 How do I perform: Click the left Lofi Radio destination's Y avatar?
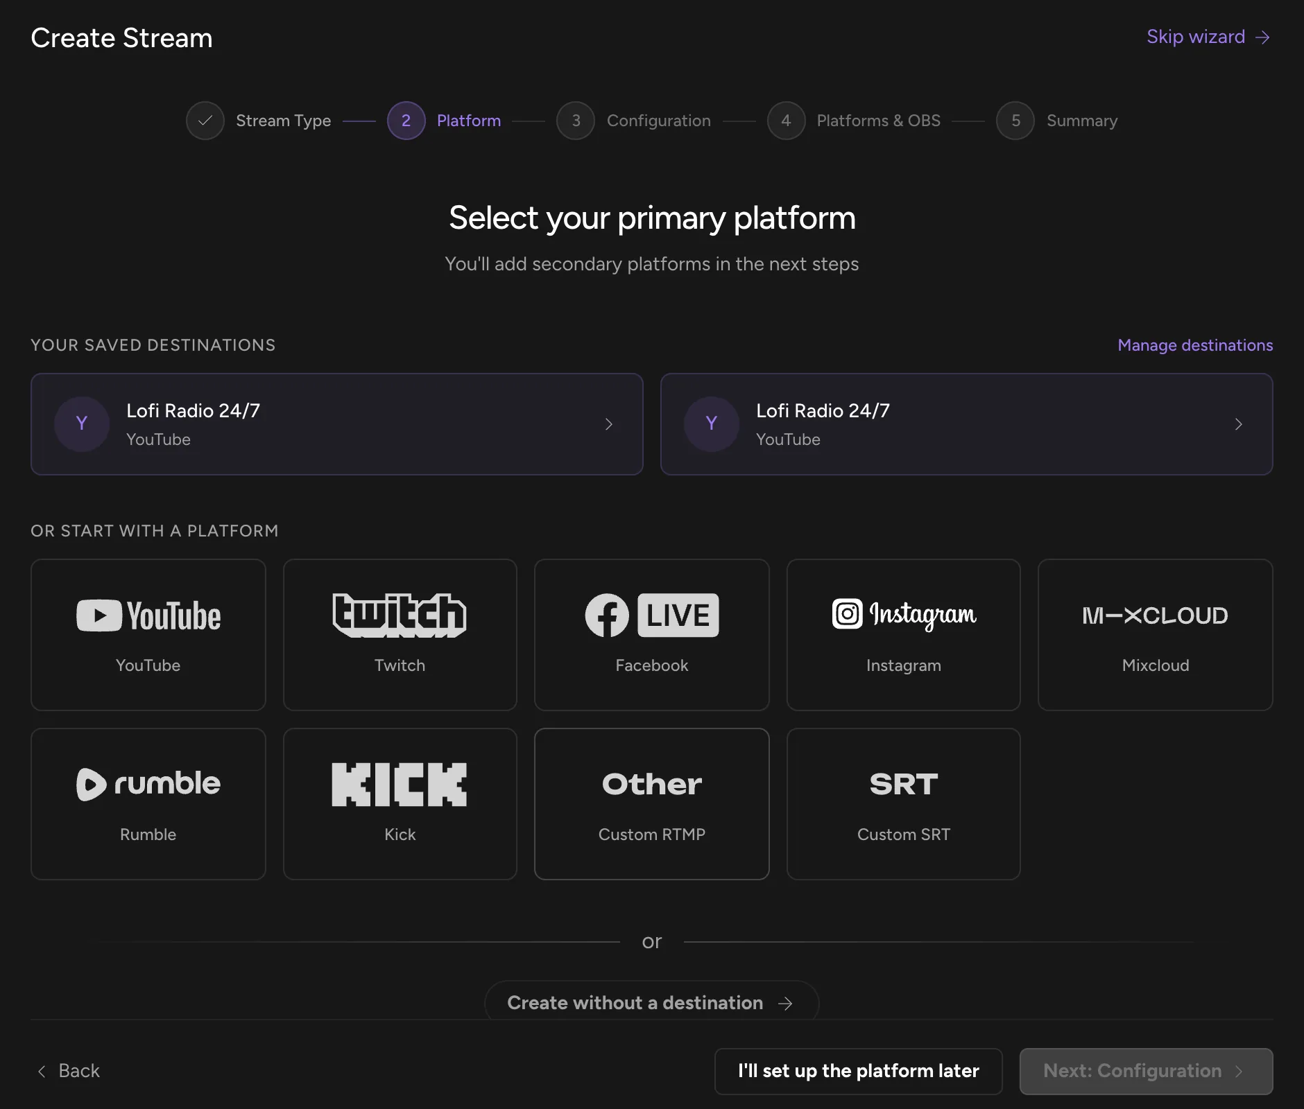click(x=82, y=424)
